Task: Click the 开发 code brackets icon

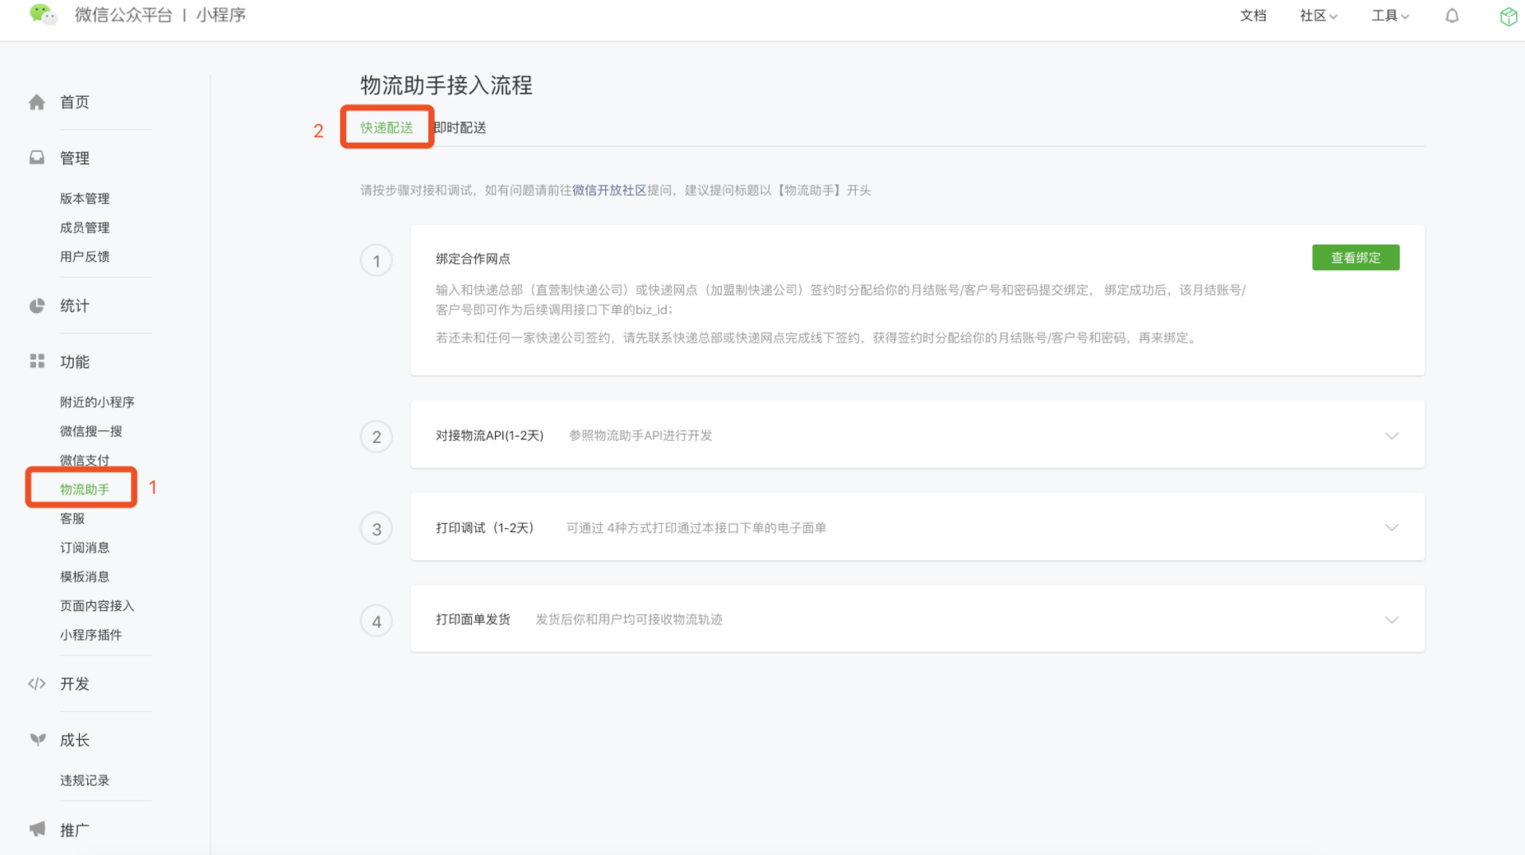Action: 37,683
